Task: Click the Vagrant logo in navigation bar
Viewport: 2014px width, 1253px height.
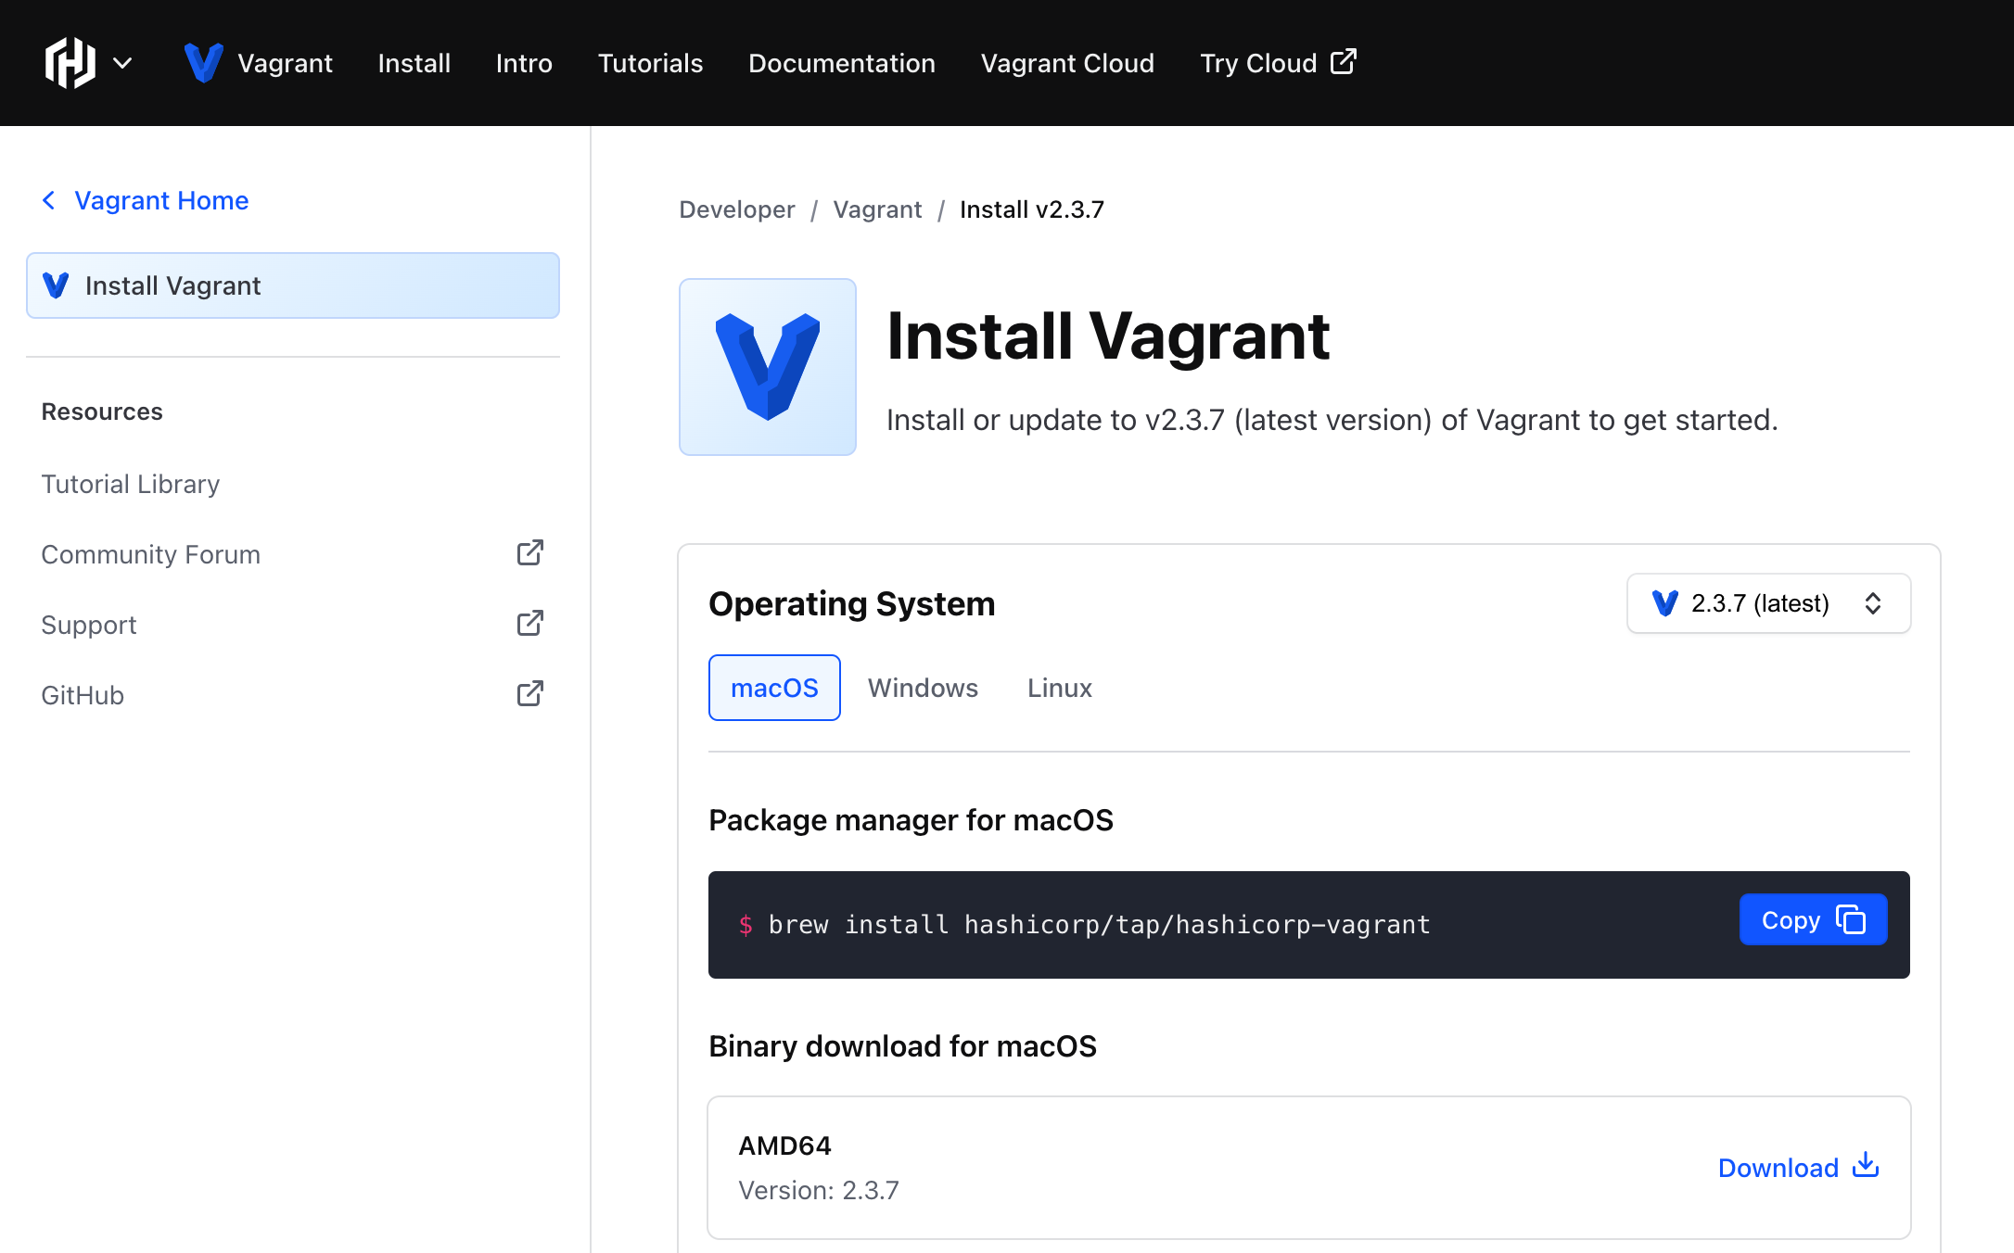Action: 203,63
